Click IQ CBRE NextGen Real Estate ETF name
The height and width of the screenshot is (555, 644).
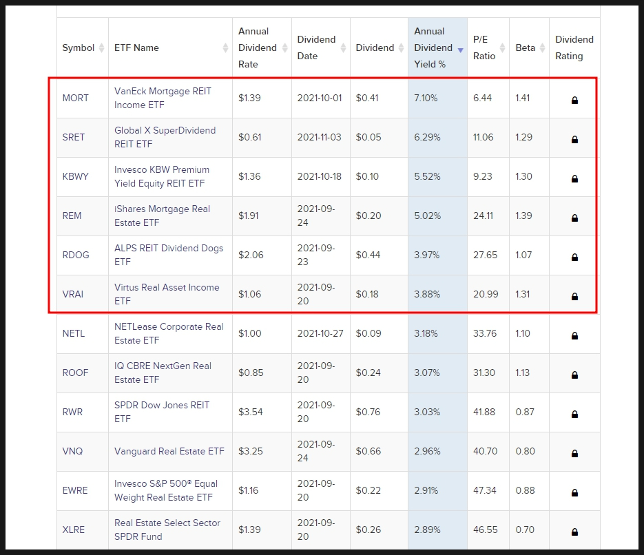pos(163,373)
